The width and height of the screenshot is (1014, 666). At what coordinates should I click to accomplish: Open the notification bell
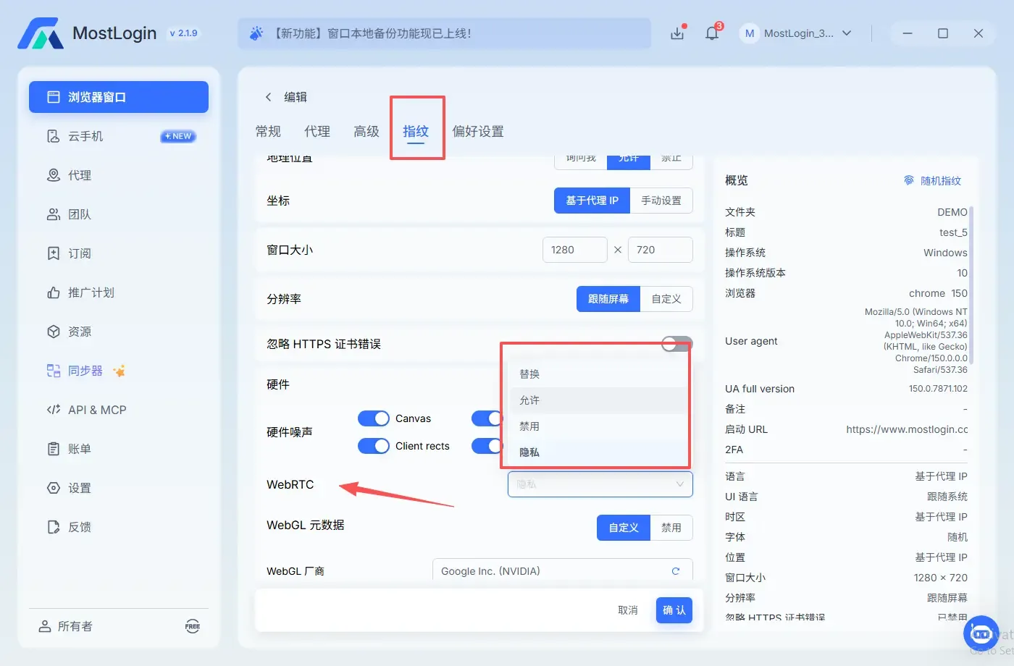712,33
